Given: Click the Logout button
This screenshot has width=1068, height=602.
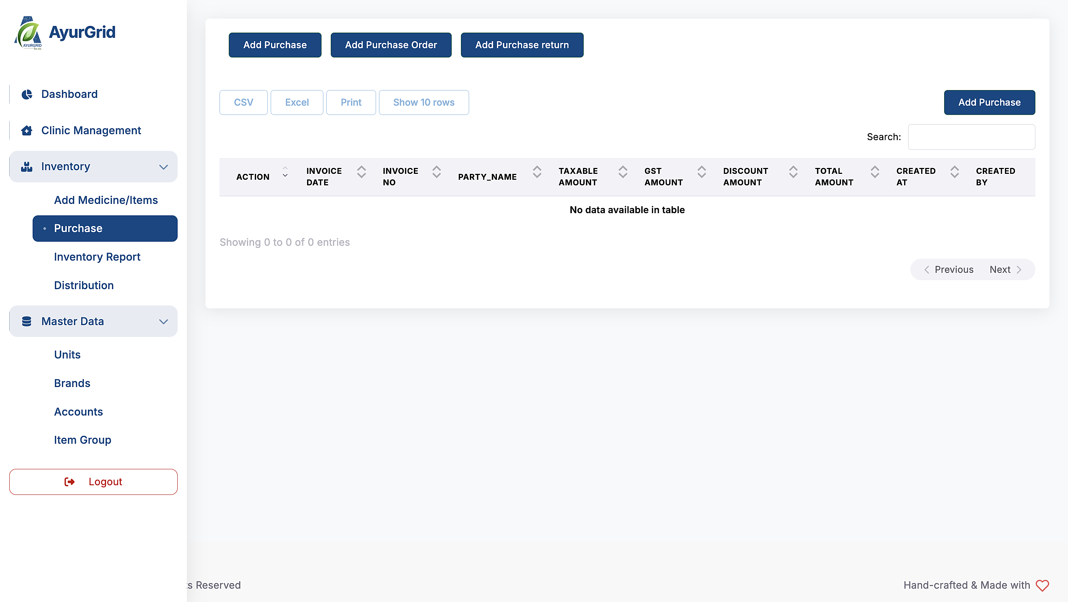Looking at the screenshot, I should coord(93,482).
